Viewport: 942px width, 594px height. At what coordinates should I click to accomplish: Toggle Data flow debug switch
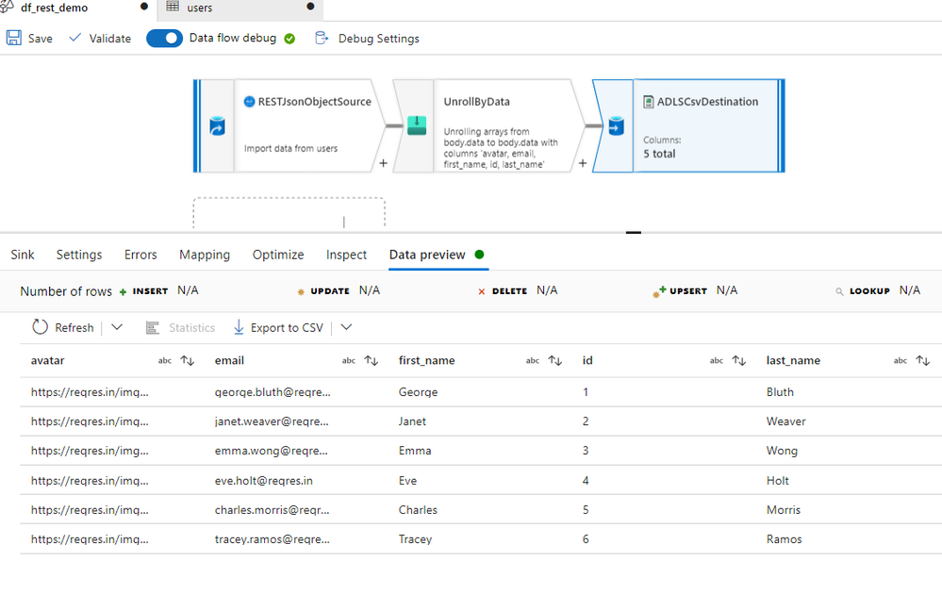pos(164,39)
